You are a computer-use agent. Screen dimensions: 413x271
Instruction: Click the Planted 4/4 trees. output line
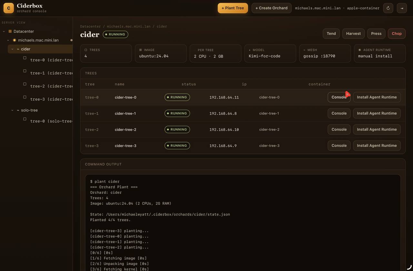click(x=110, y=220)
